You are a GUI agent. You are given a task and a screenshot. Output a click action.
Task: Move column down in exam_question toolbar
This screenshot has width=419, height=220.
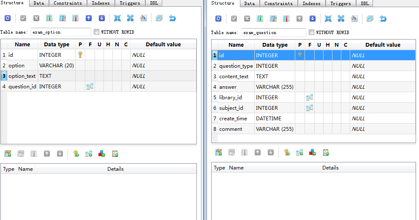click(x=313, y=19)
